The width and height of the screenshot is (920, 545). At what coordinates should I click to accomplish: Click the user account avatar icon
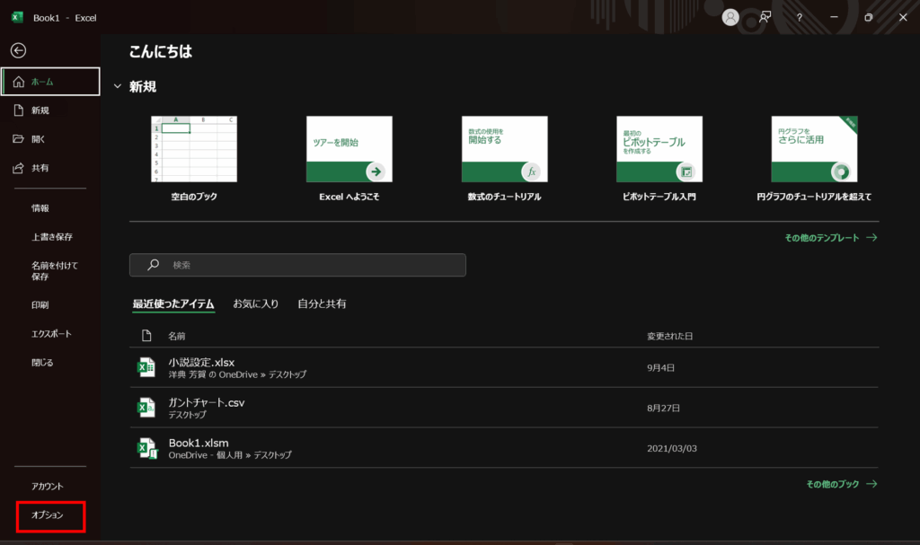click(730, 17)
